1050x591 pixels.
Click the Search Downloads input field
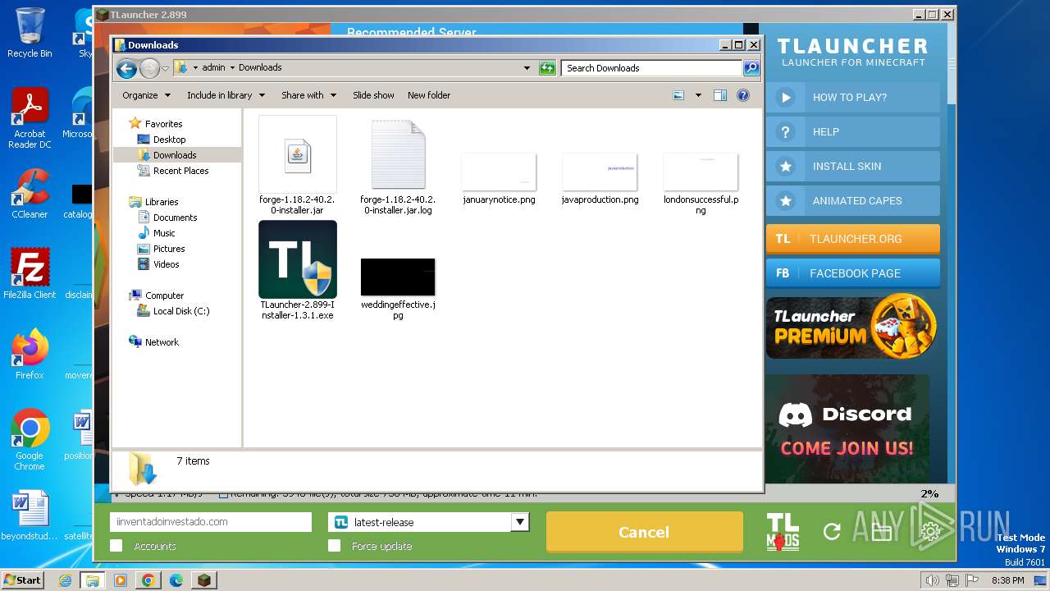click(652, 68)
